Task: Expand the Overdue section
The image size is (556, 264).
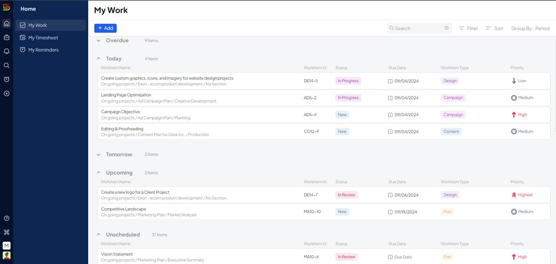Action: point(99,41)
